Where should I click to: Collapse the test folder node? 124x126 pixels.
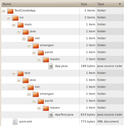[14, 73]
